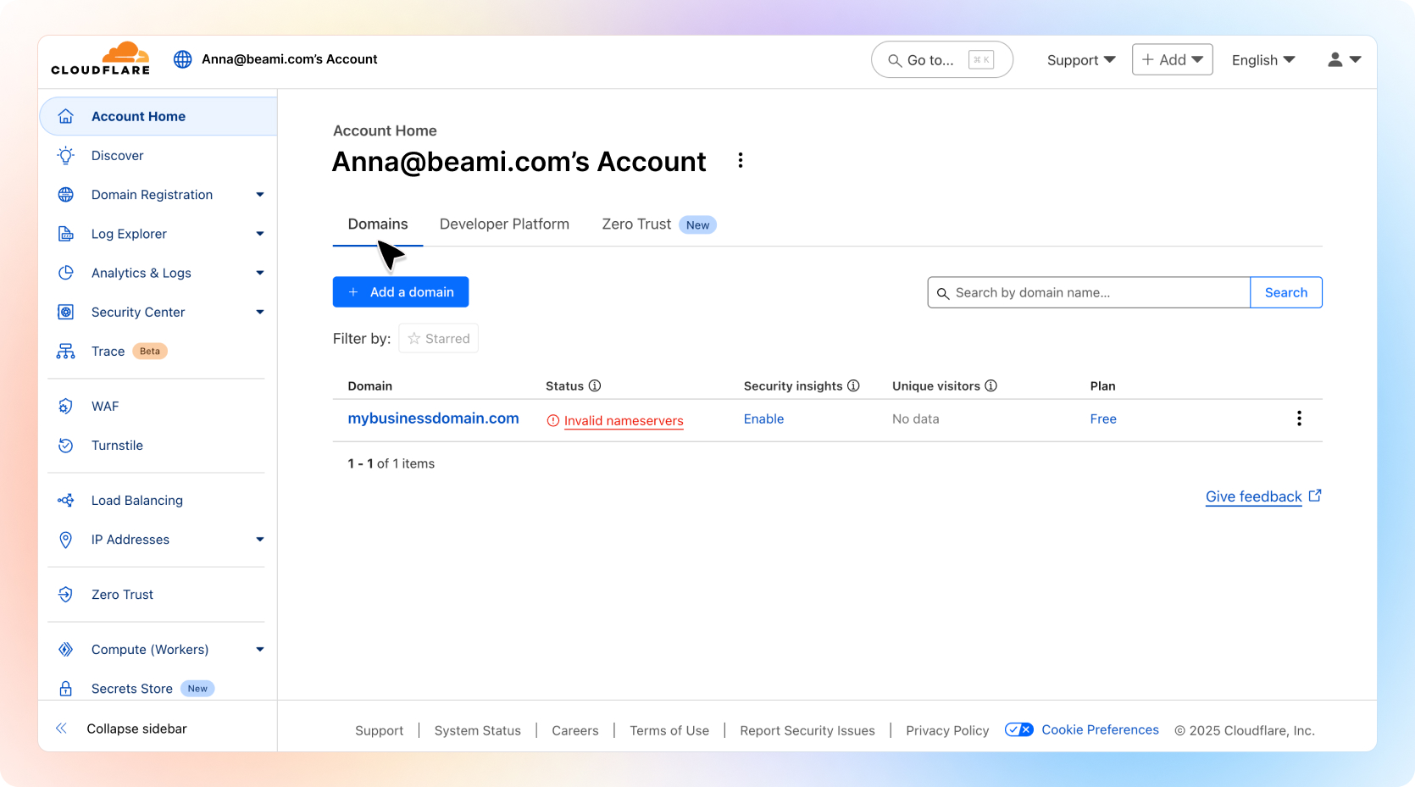Click the Free plan link
This screenshot has width=1415, height=787.
coord(1103,419)
